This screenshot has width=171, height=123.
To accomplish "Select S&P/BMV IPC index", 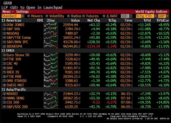I will (17, 42).
